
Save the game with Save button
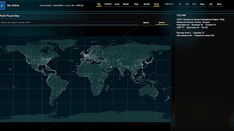point(203,4)
